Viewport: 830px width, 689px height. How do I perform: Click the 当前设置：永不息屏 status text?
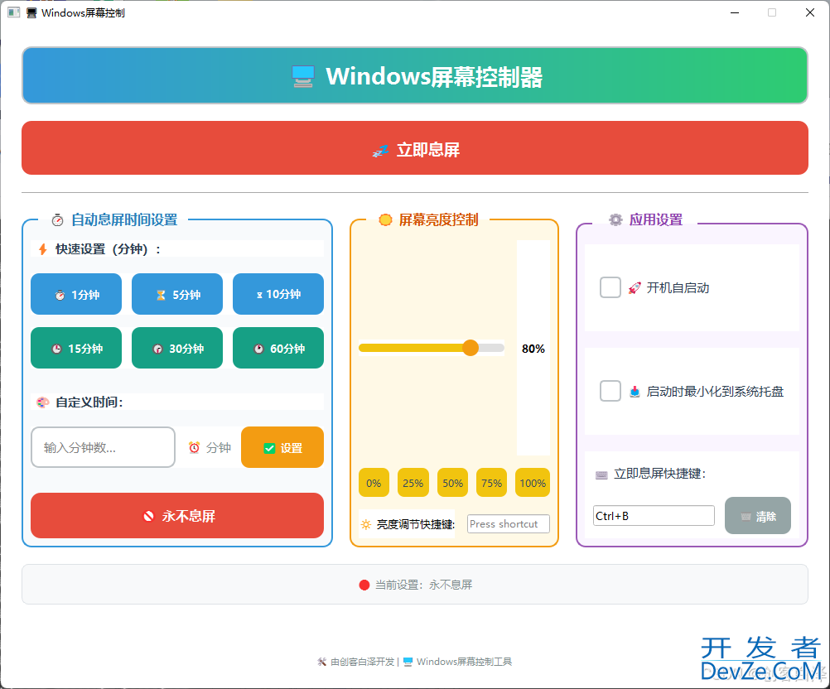(423, 585)
